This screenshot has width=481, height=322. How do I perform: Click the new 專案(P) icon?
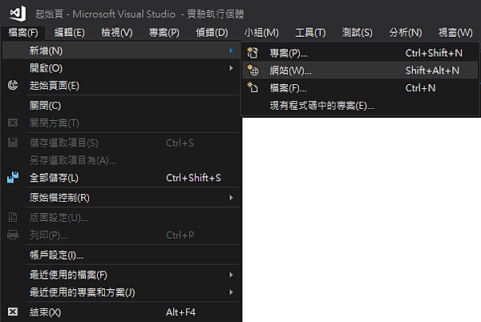pos(253,53)
